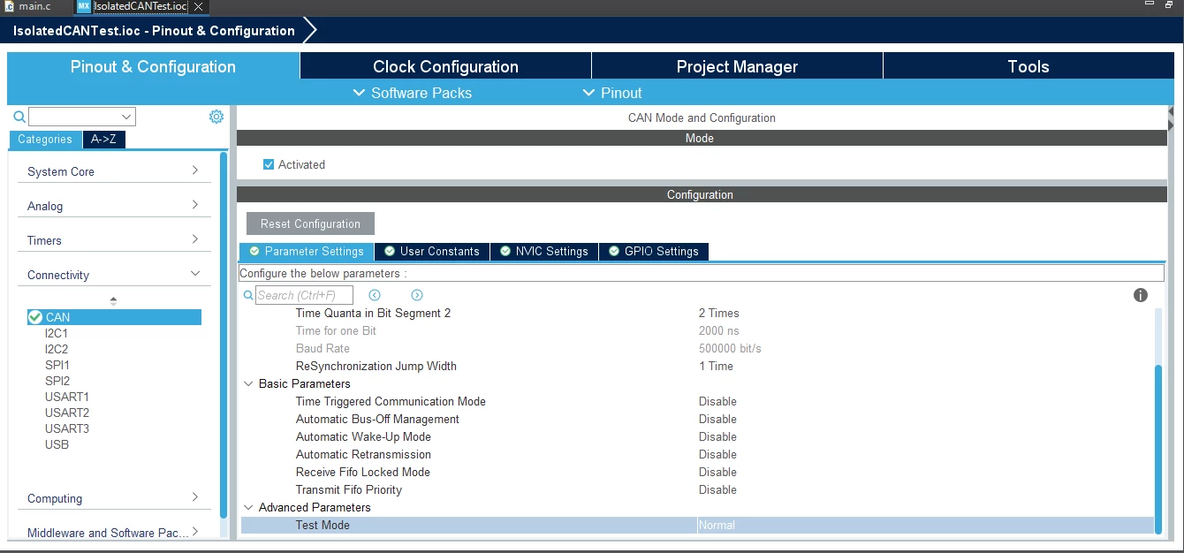Expand the System Core category
This screenshot has height=553, width=1184.
coord(114,171)
